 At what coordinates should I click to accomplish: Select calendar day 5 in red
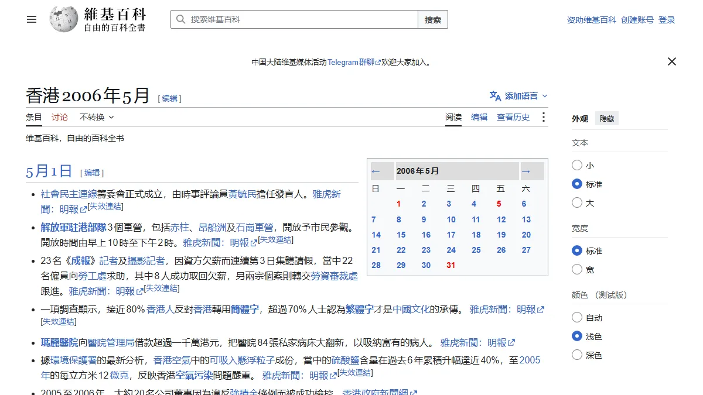tap(499, 204)
